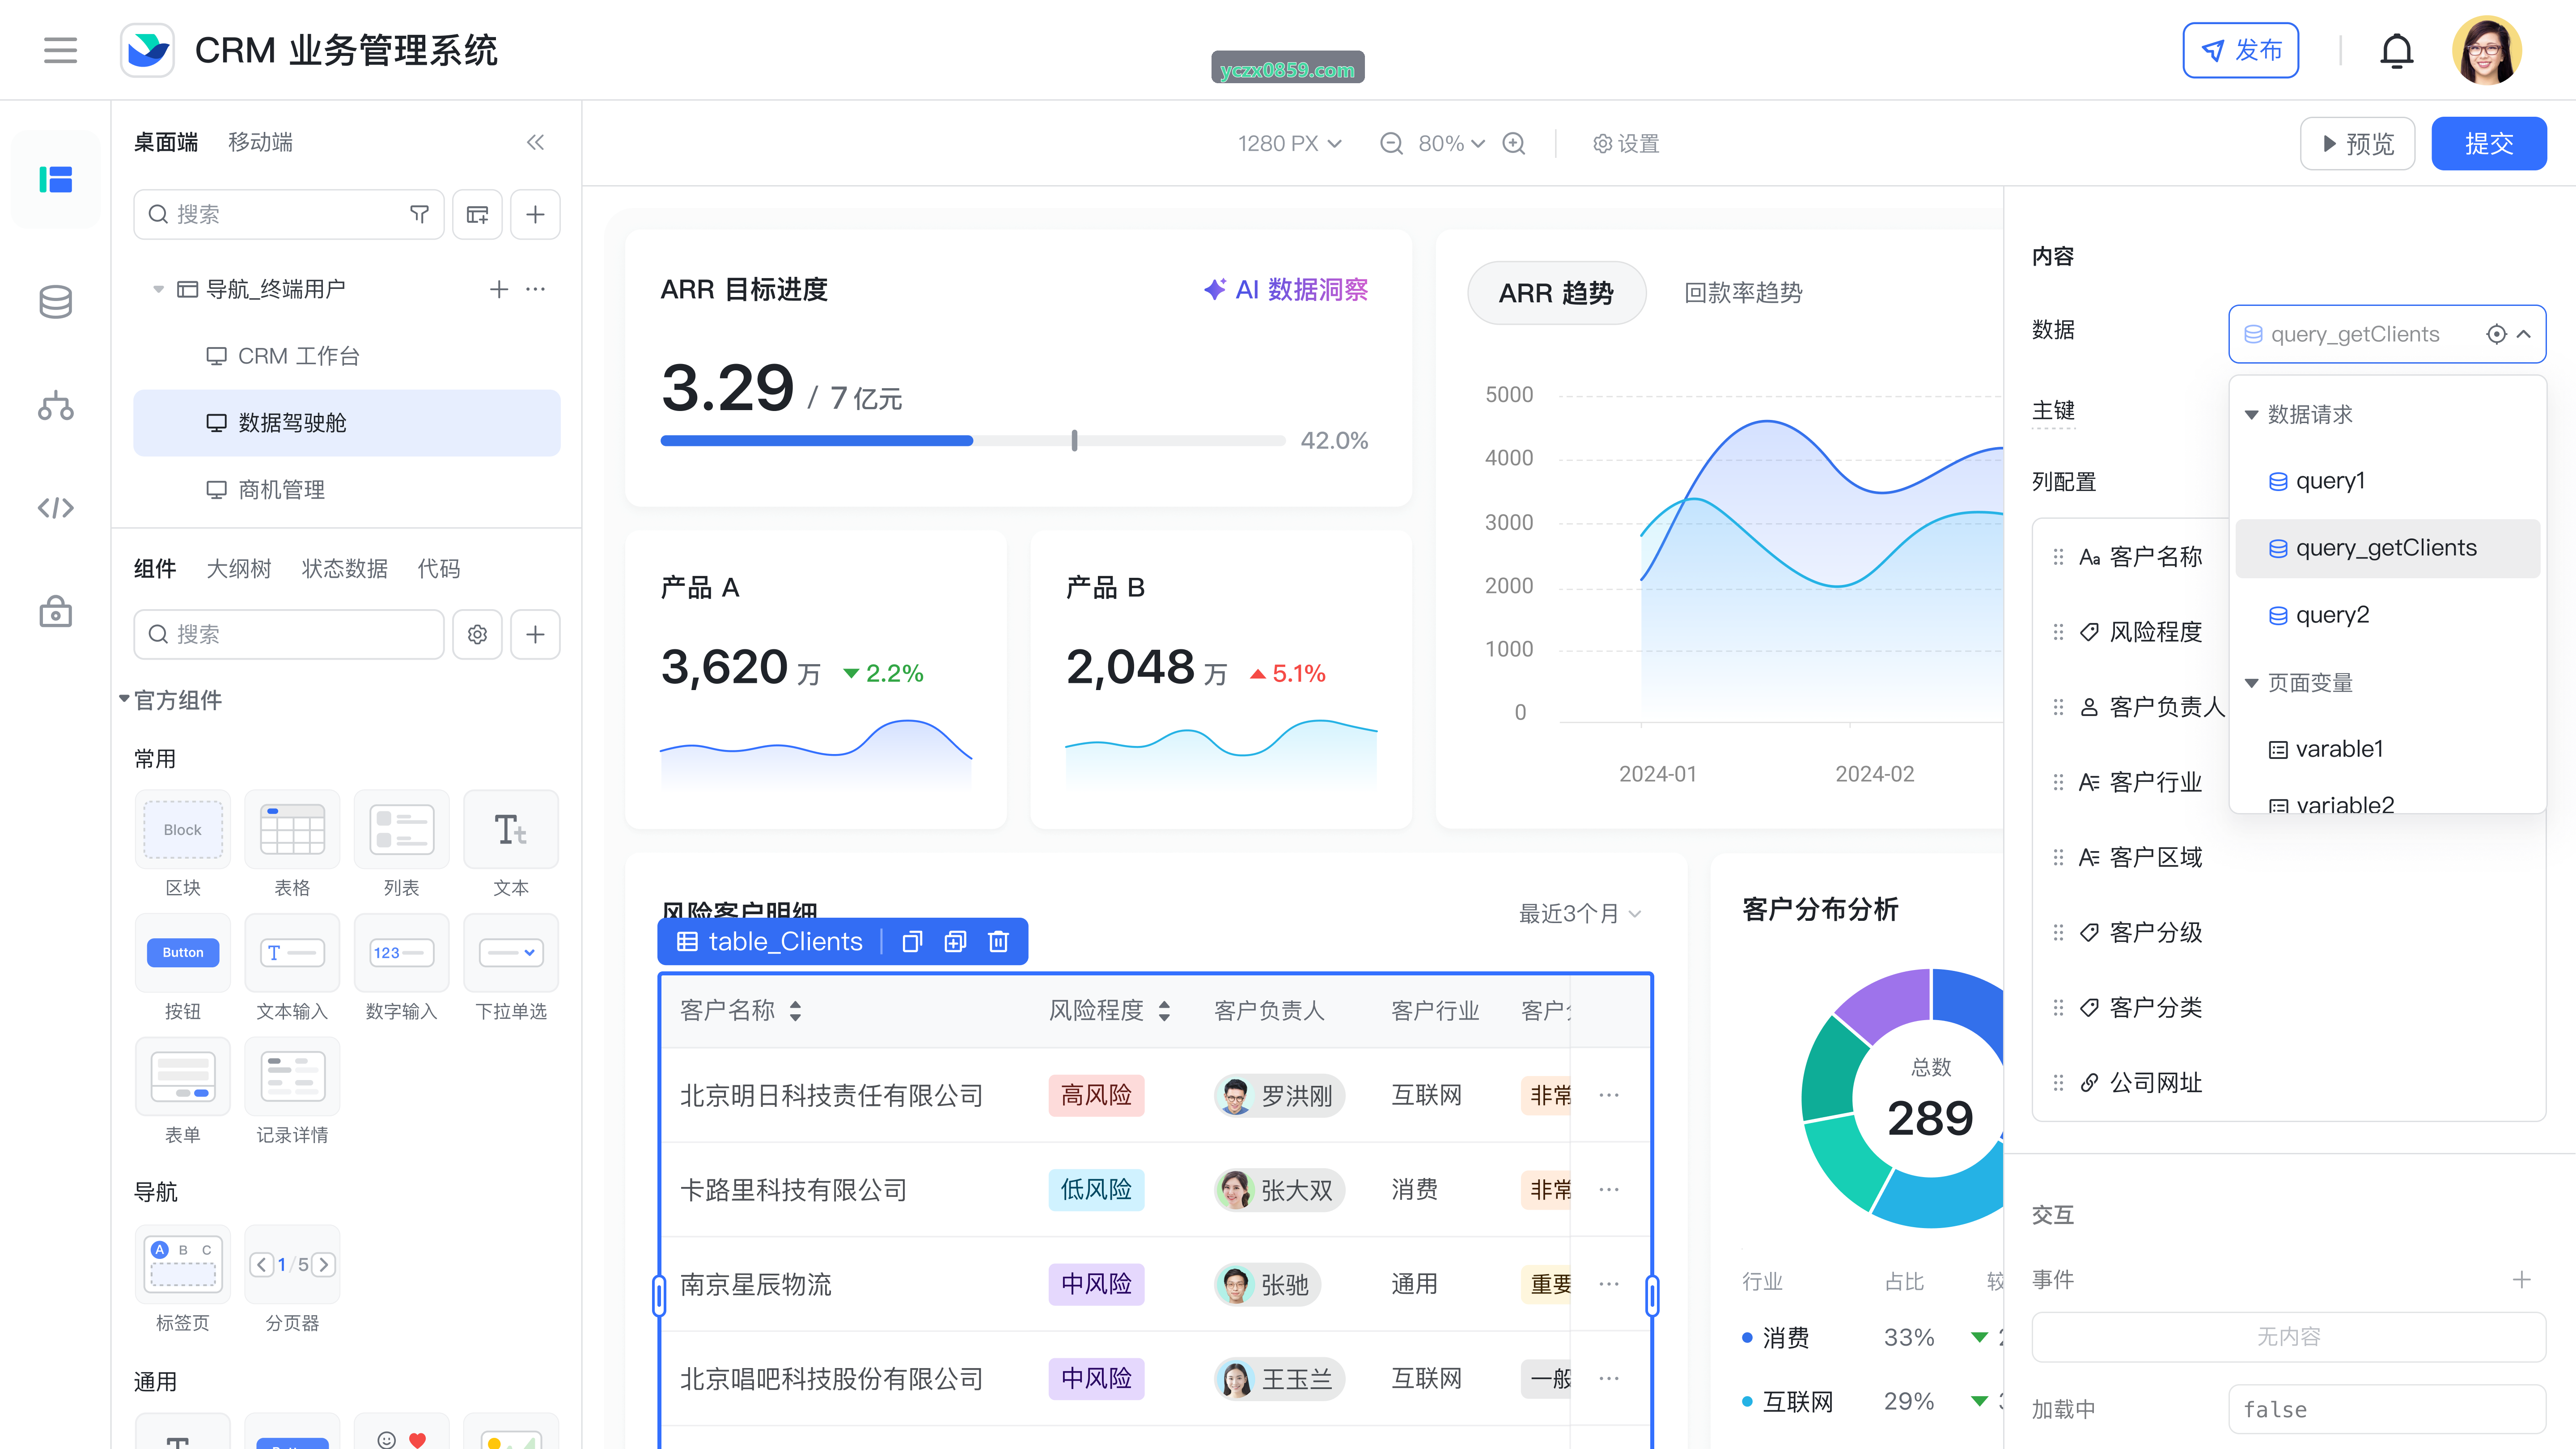The image size is (2576, 1449).
Task: Open the notifications bell
Action: tap(2397, 50)
